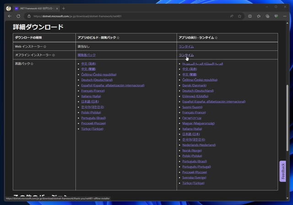
Task: Show info icon for ランタイム header
Action: [x=216, y=38]
